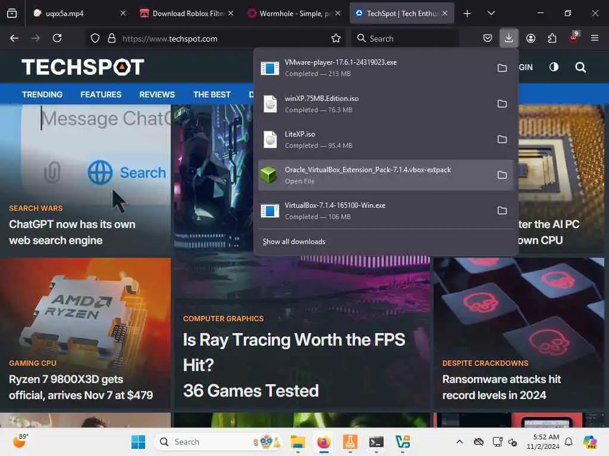Open Ransomware attacks record levels article
This screenshot has height=456, width=609.
(x=501, y=387)
